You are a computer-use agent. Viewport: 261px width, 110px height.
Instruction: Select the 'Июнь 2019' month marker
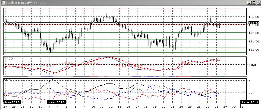click(56, 102)
